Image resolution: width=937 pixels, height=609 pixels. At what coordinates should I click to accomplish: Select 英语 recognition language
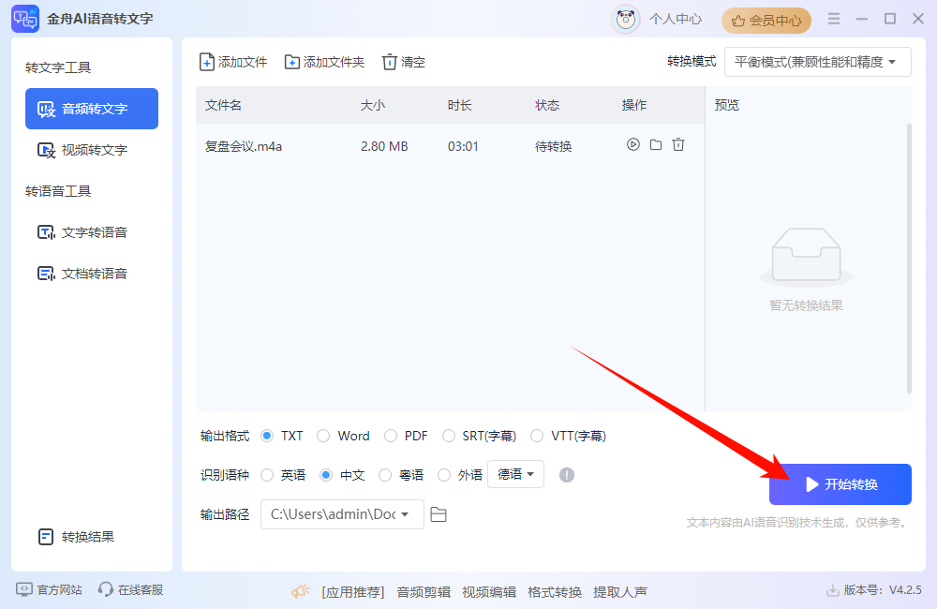click(x=267, y=475)
